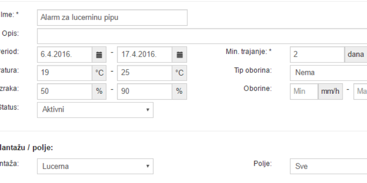The image size is (367, 183).
Task: Click the empty Opis description field
Action: pos(202,36)
